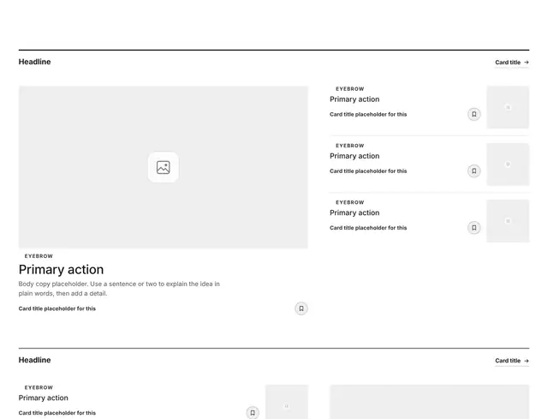548x419 pixels.
Task: Click the image placeholder icon in the large hero card
Action: tap(164, 167)
